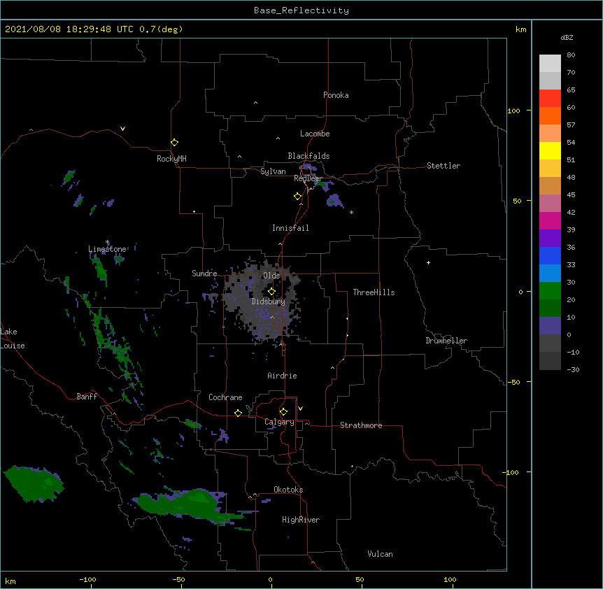Click the Strathmore city label
Screen dimensions: 603x589
361,425
